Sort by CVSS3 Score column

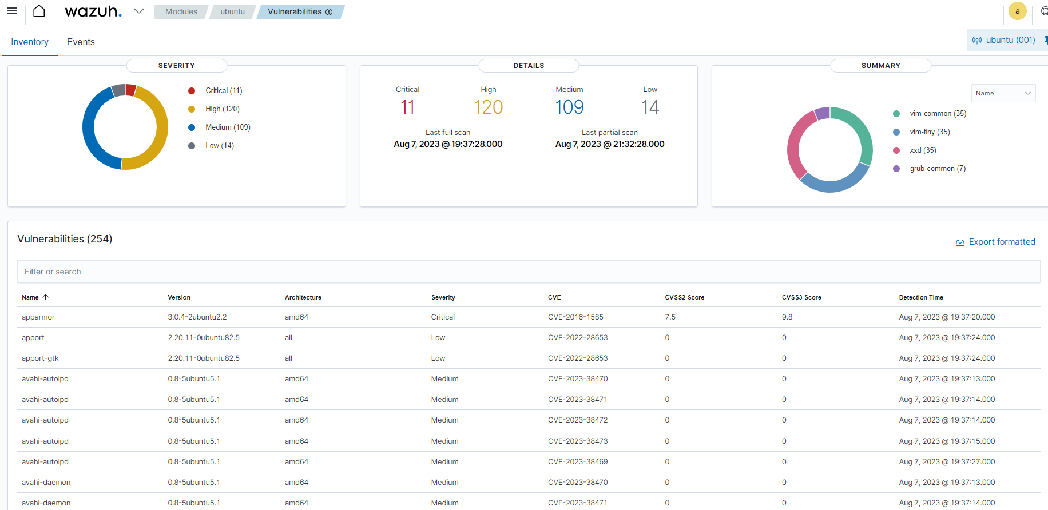(x=801, y=297)
